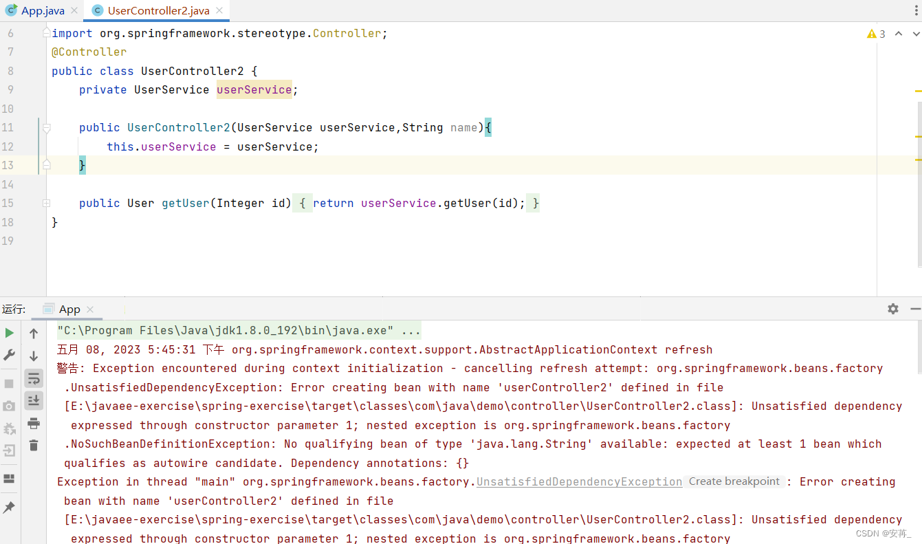Click 'Exception in thread "main"' text
The image size is (922, 544).
pos(146,481)
